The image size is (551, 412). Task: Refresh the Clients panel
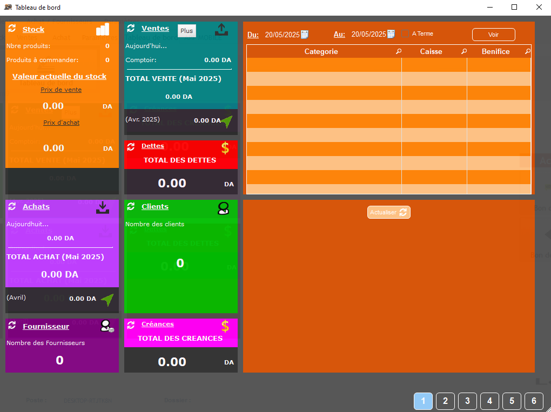pyautogui.click(x=132, y=207)
